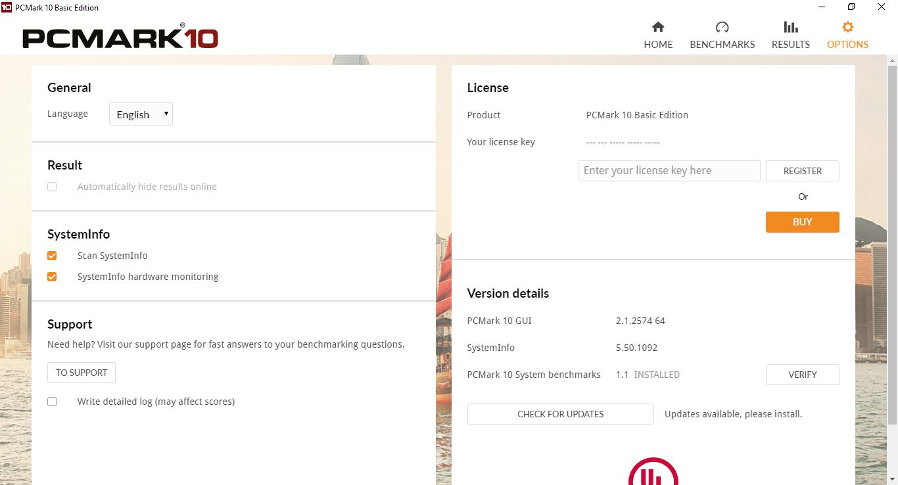The height and width of the screenshot is (485, 898).
Task: Disable SystemInfo hardware monitoring checkbox
Action: click(52, 277)
